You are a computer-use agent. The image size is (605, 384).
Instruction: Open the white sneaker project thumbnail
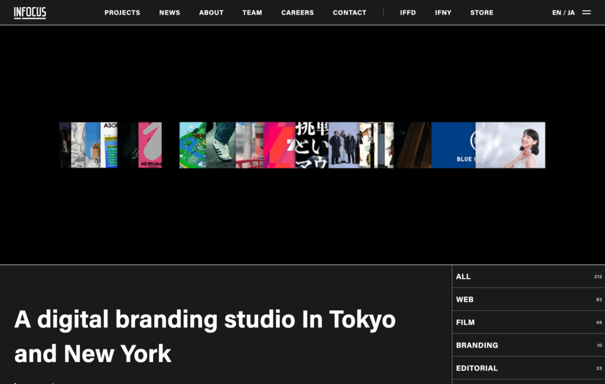(x=221, y=145)
